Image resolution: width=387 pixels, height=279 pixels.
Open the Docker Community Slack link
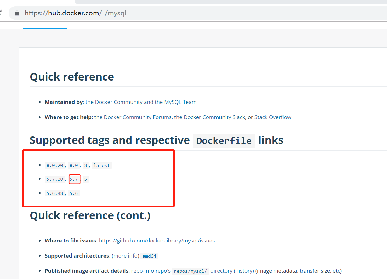pos(210,117)
